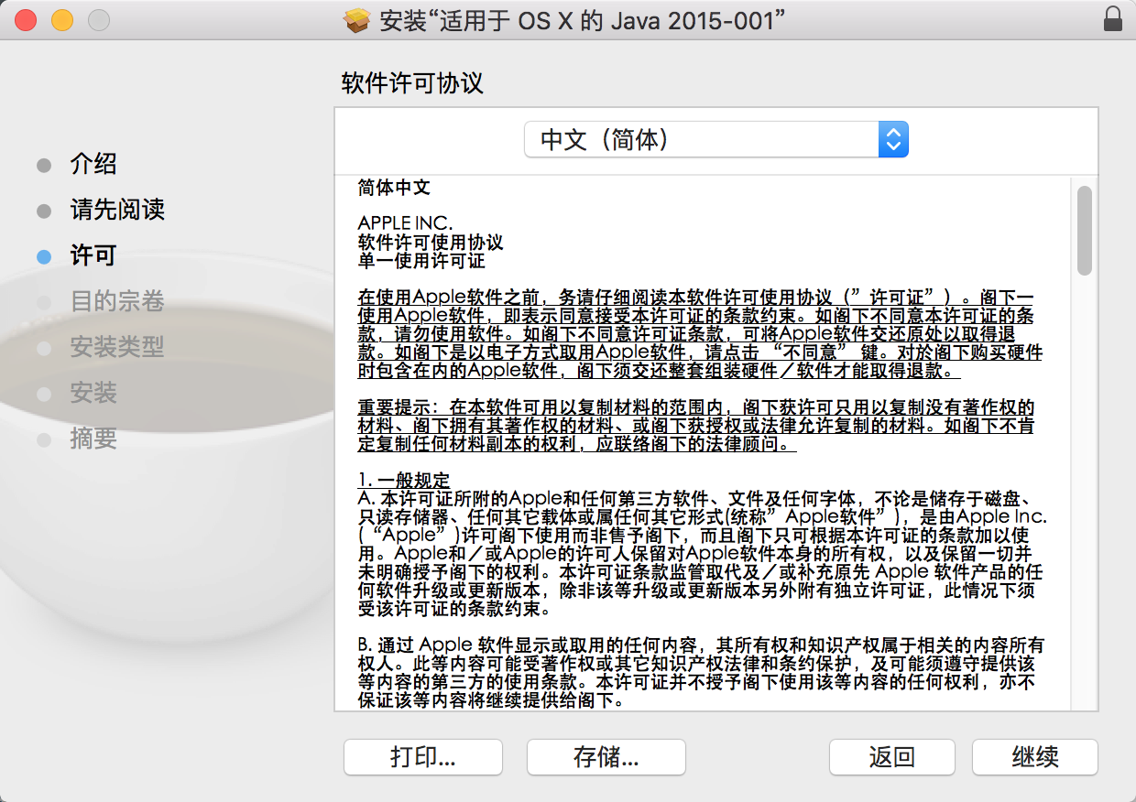Click the gray bullet beside 请先阅读
1136x802 pixels.
tap(44, 211)
